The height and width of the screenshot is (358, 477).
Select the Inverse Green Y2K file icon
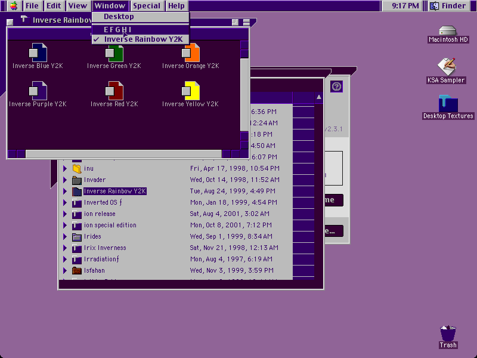[114, 54]
